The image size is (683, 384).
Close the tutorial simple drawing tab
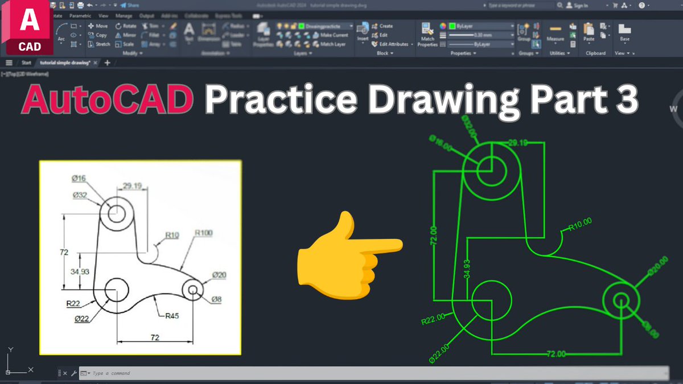(96, 63)
